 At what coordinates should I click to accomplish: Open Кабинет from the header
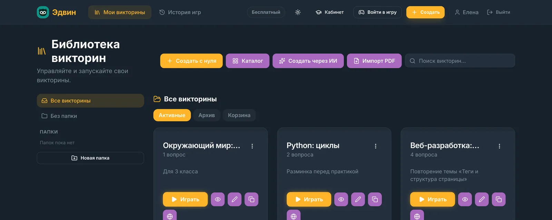point(330,12)
